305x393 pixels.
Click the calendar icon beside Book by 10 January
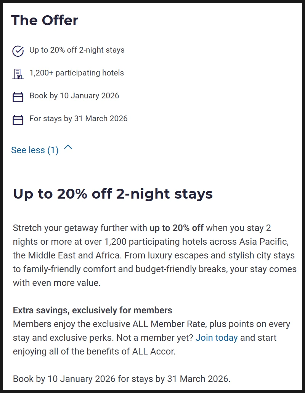click(x=18, y=97)
